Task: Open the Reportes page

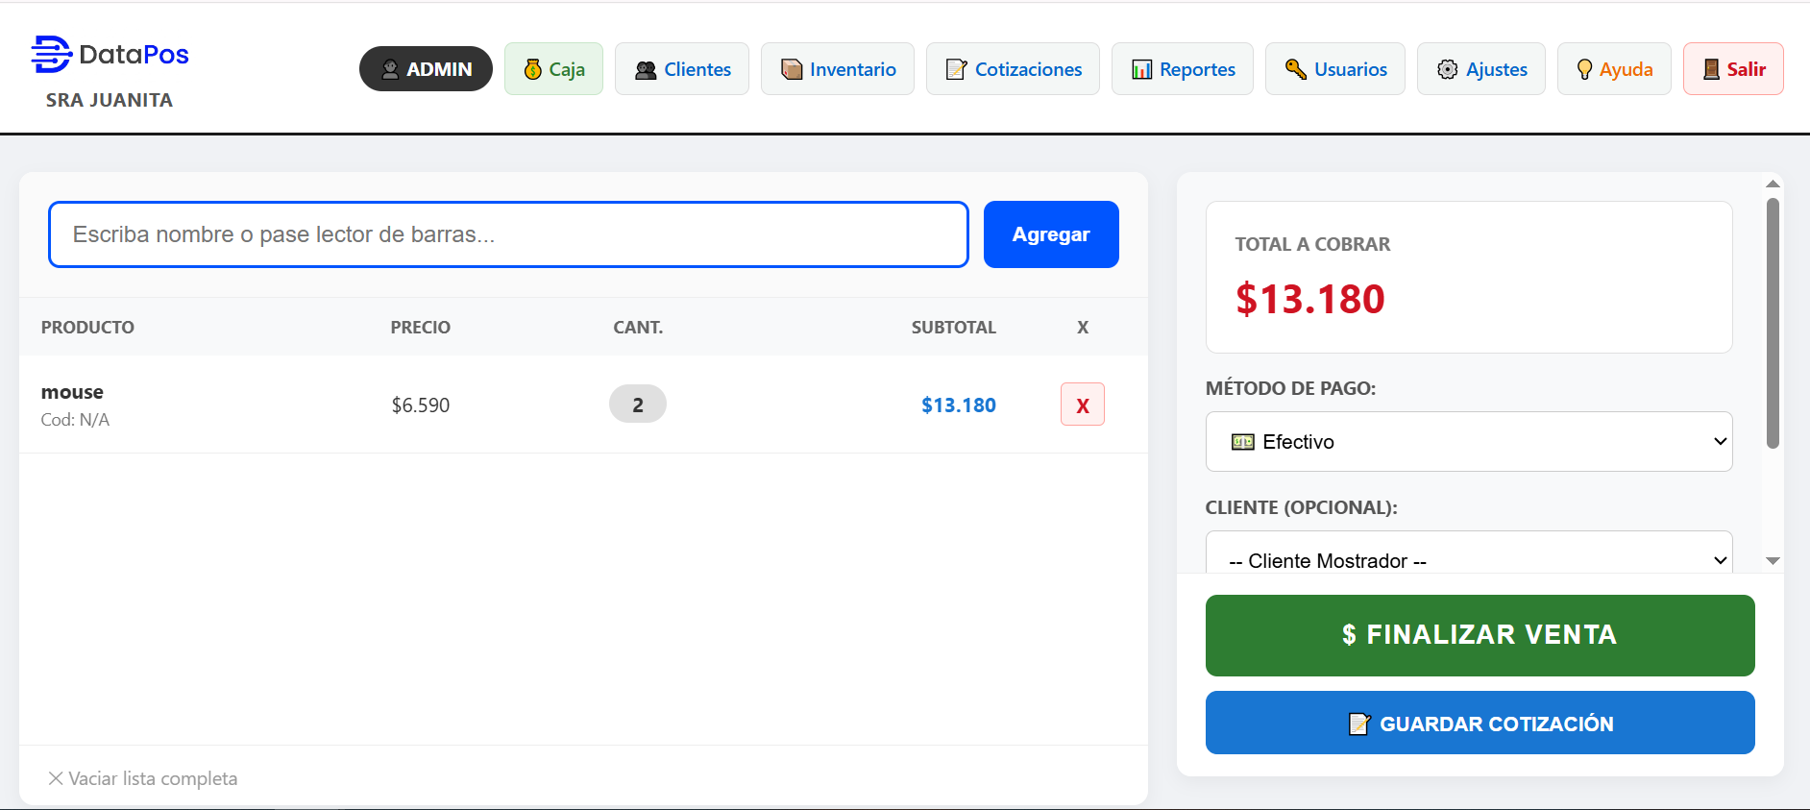Action: click(x=1183, y=69)
